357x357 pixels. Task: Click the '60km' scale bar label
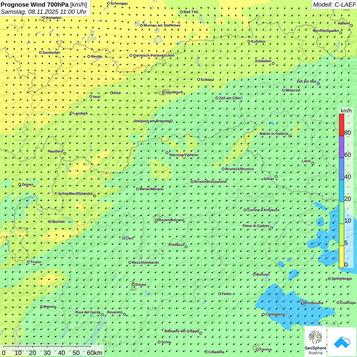(x=95, y=353)
